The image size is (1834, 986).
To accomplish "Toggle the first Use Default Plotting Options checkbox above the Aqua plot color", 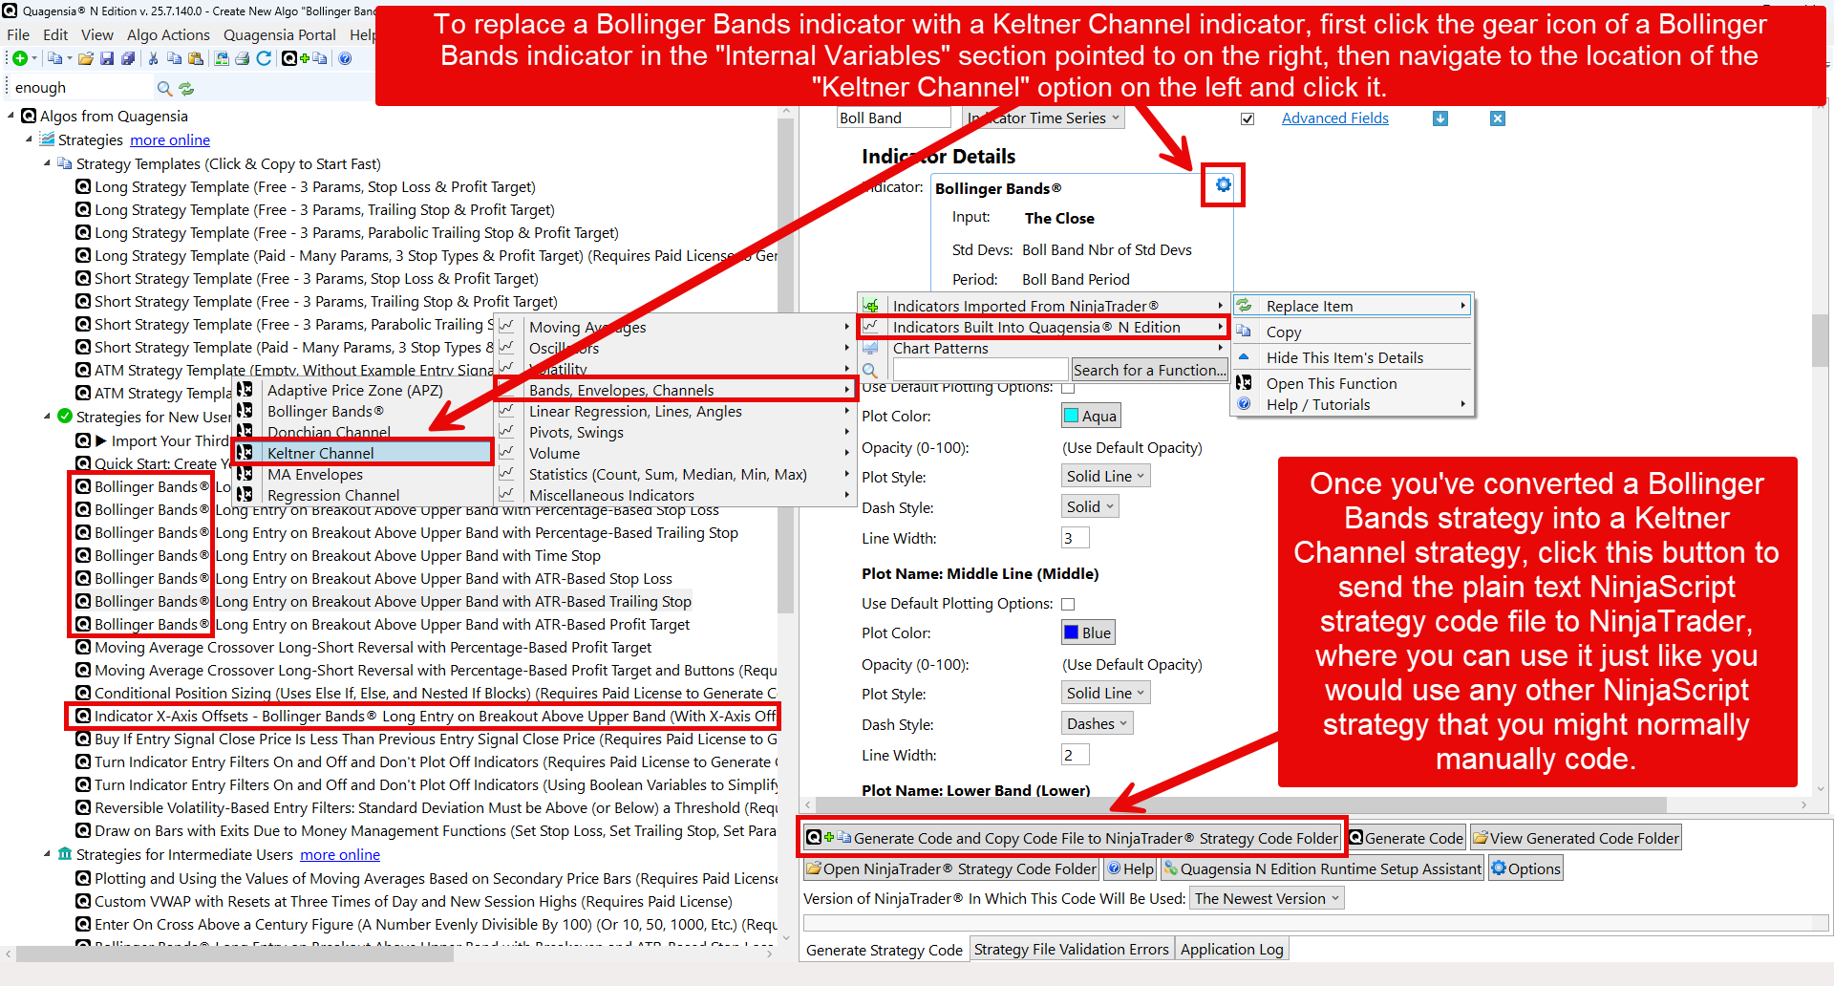I will [x=1068, y=388].
